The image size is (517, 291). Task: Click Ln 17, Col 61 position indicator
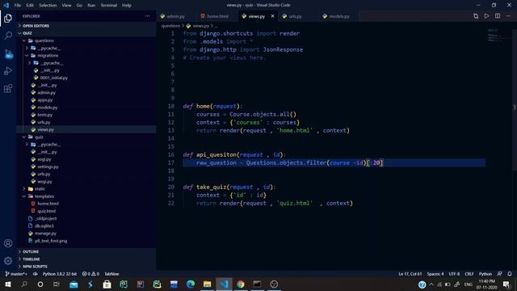pos(410,274)
